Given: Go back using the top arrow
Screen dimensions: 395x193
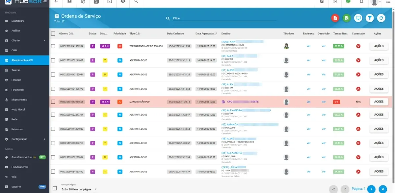Looking at the screenshot, I should coord(56,2).
